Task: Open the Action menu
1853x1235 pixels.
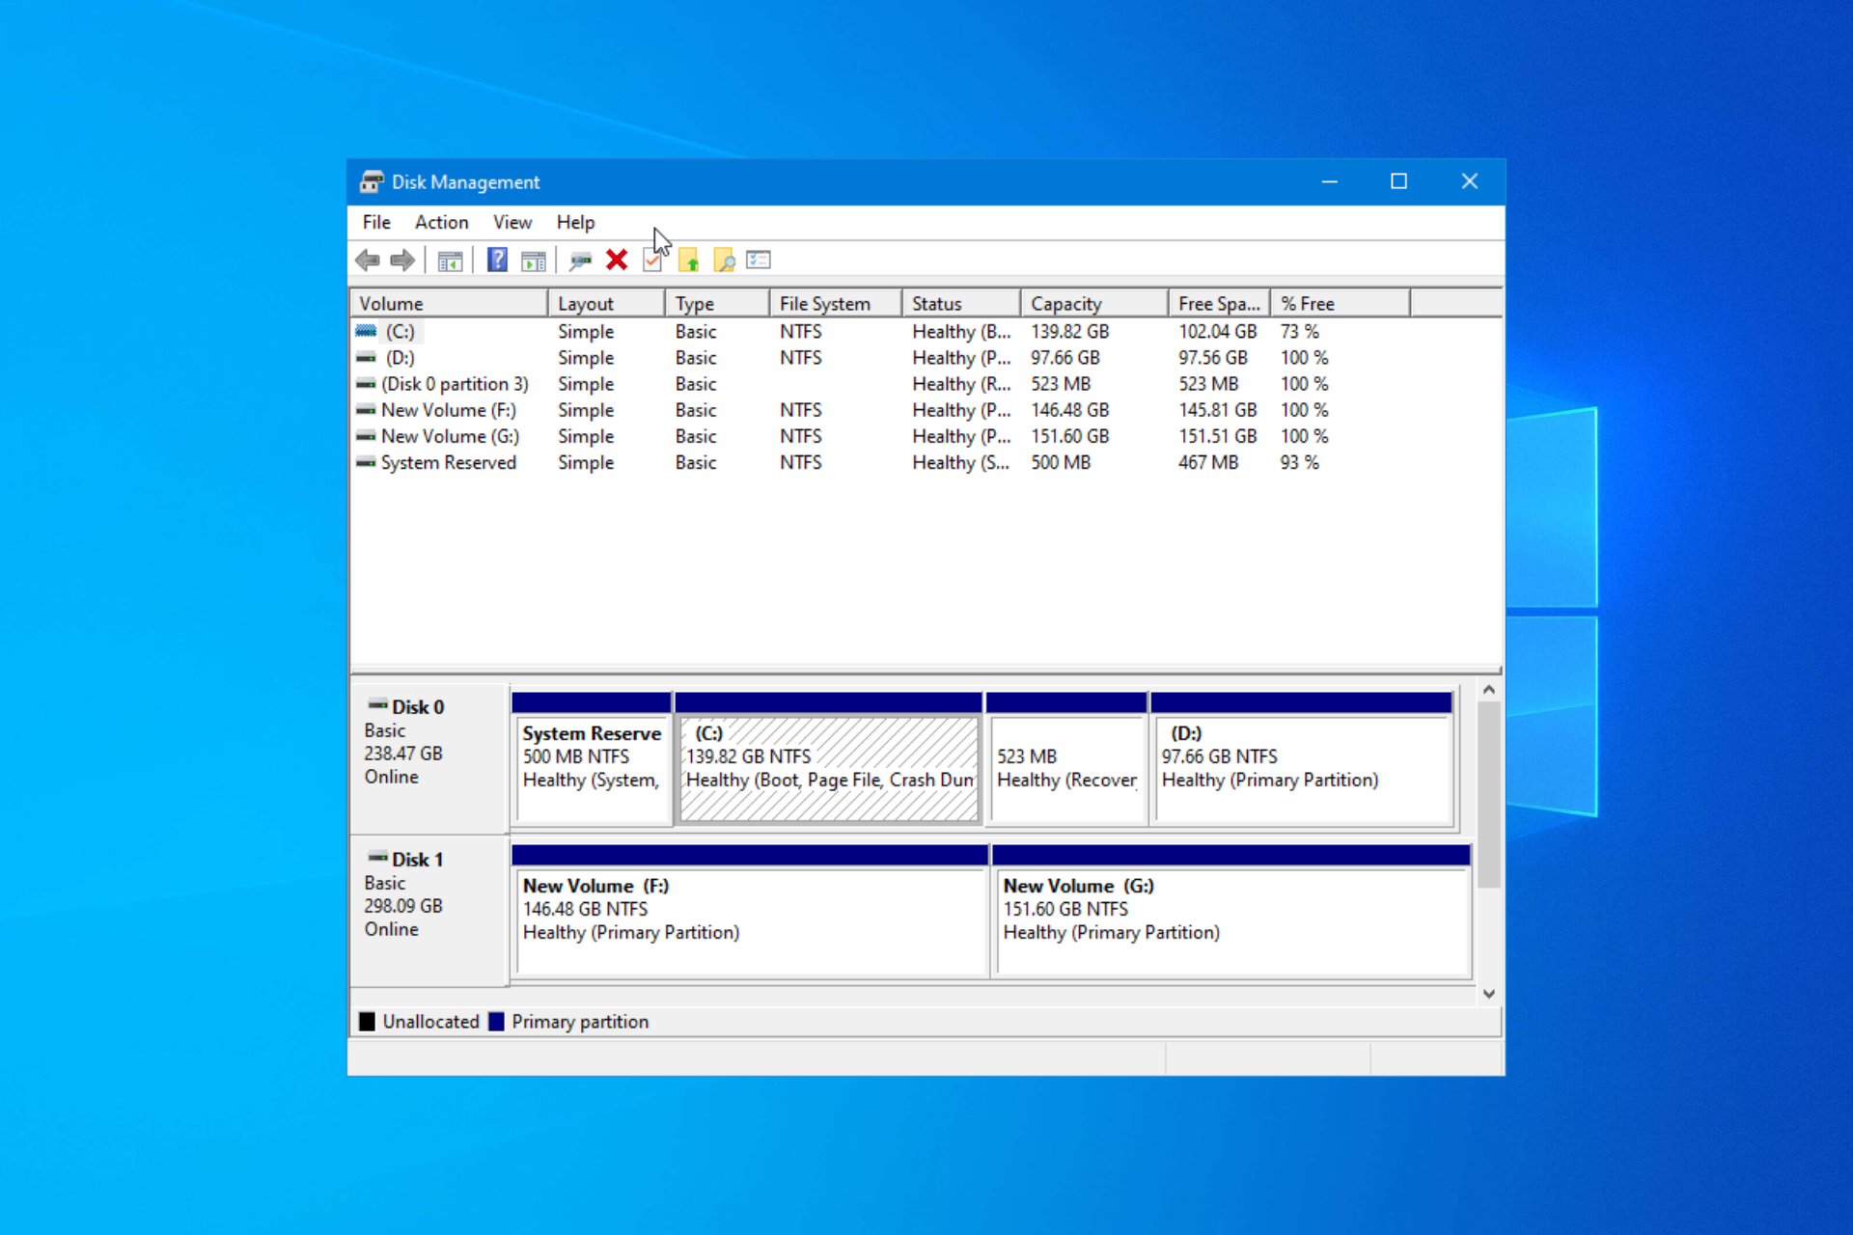Action: tap(441, 222)
